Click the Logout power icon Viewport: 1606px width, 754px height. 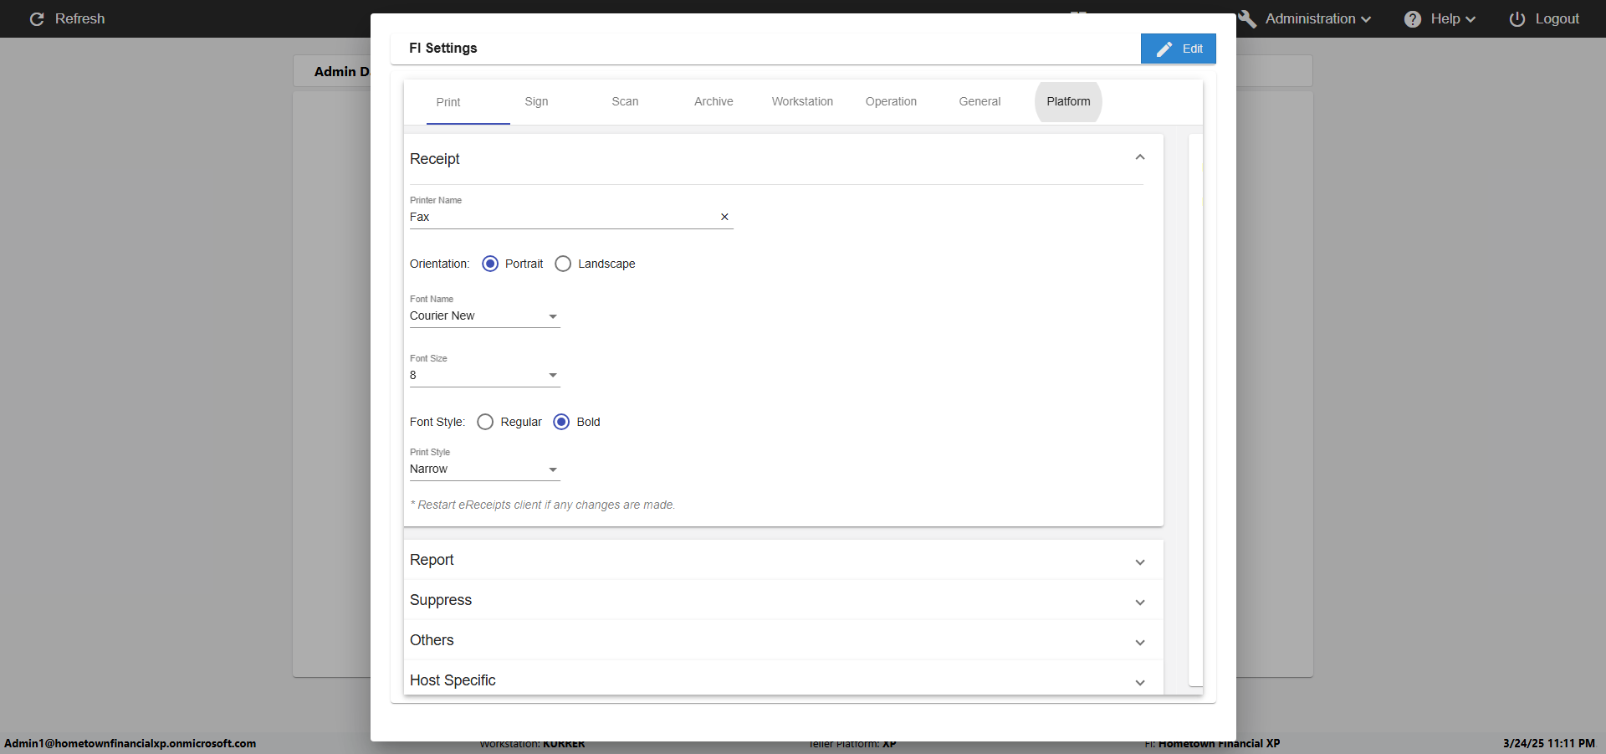click(1517, 19)
